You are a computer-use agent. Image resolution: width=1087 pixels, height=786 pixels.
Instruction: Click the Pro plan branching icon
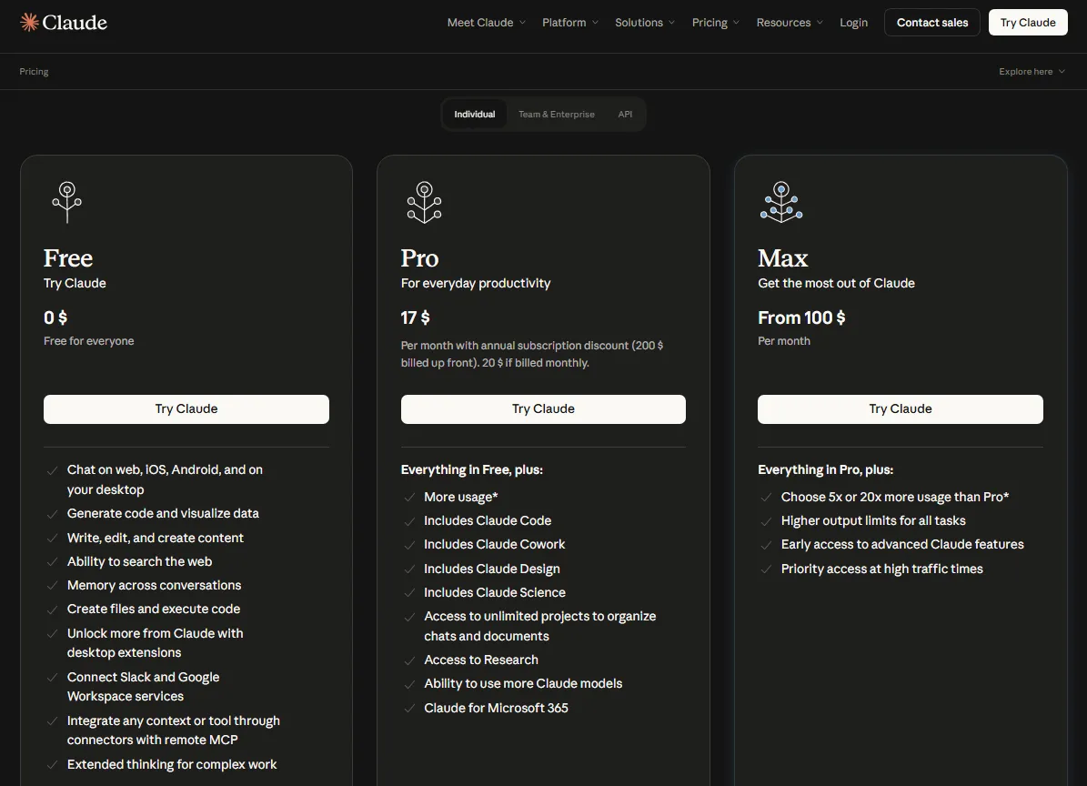pos(424,202)
